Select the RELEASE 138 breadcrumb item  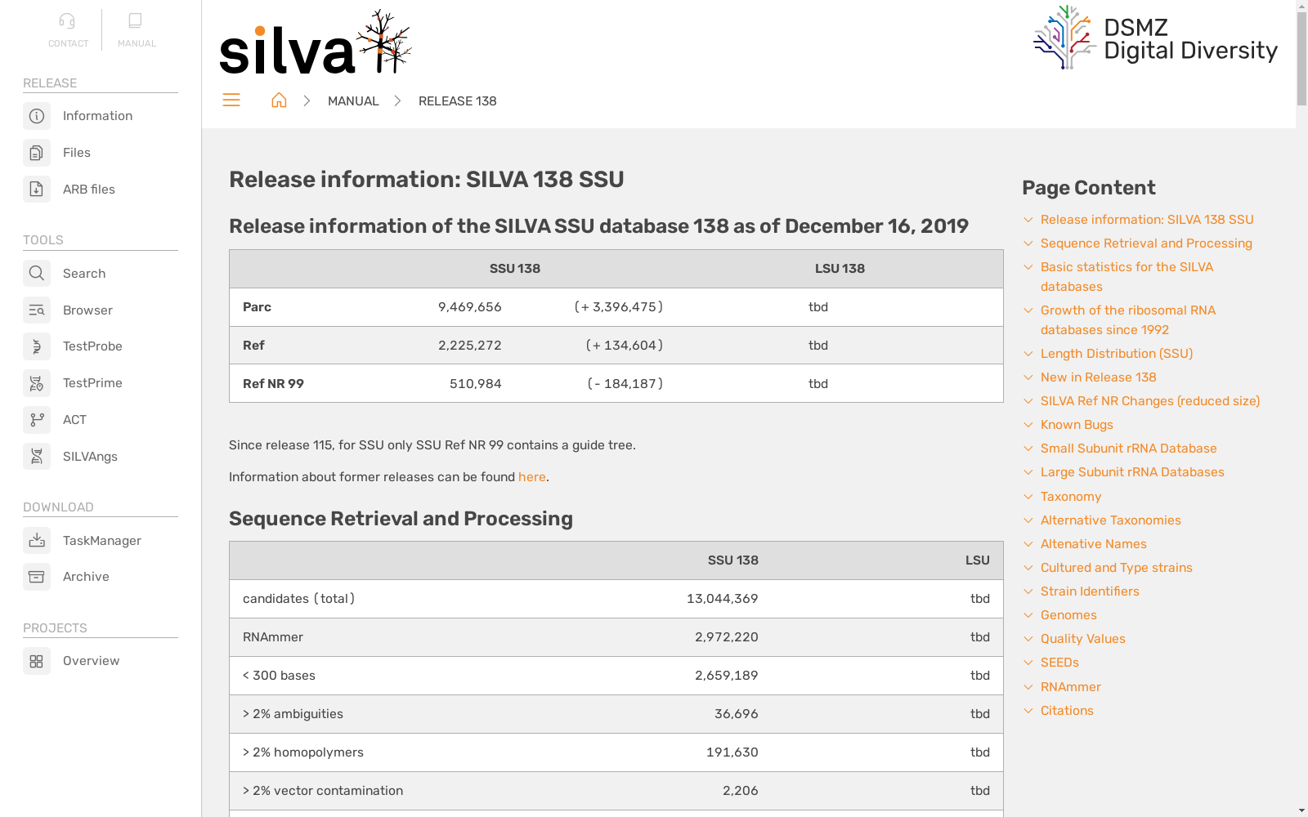point(458,101)
